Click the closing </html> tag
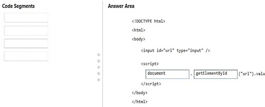 click(x=139, y=102)
